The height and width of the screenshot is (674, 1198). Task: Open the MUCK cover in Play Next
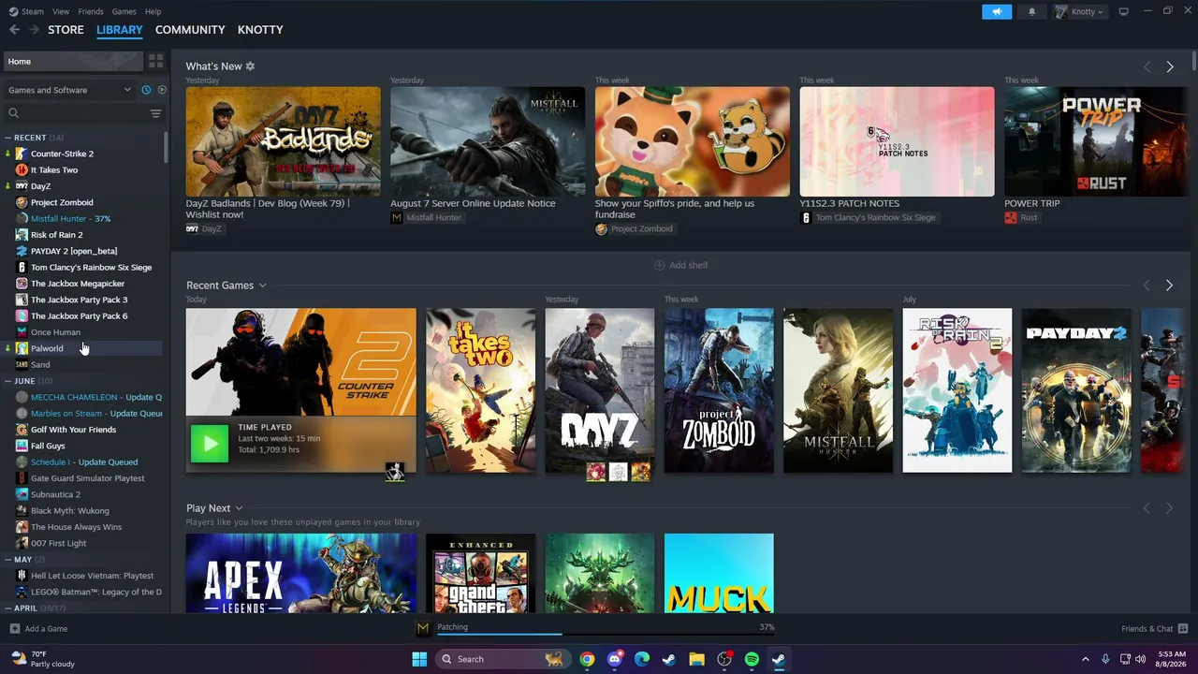719,573
